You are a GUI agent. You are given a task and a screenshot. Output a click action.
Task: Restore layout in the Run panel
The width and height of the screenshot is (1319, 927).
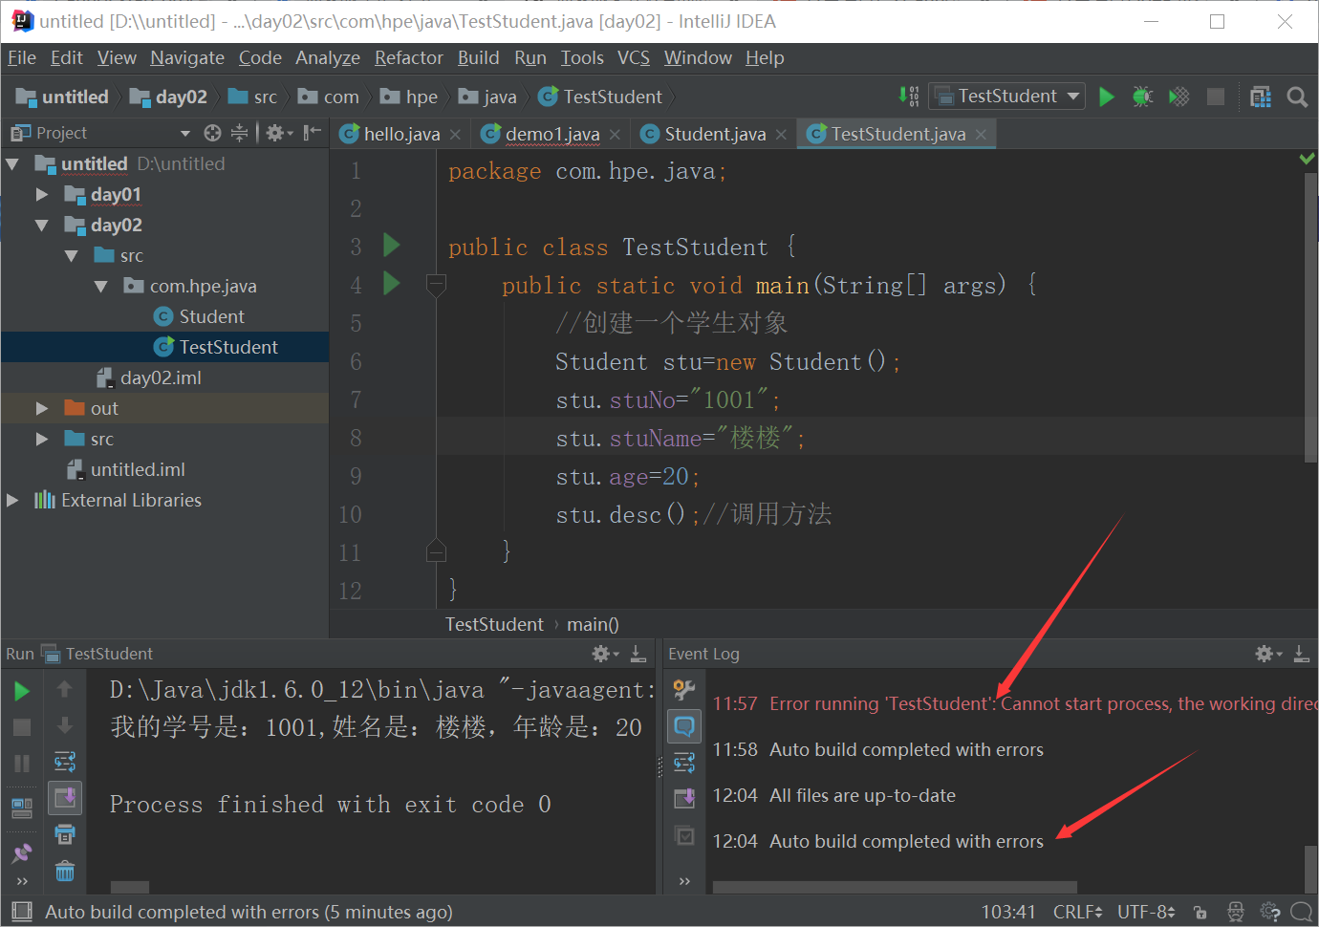(x=22, y=808)
